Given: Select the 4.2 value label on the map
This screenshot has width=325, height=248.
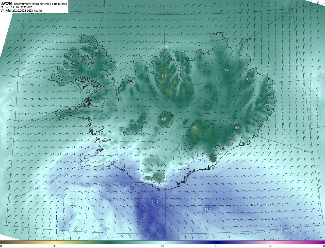Looking at the screenshot, I should (x=249, y=79).
